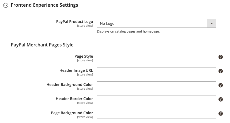Click help icon beside Header Border Color
This screenshot has height=123, width=230.
click(x=221, y=100)
